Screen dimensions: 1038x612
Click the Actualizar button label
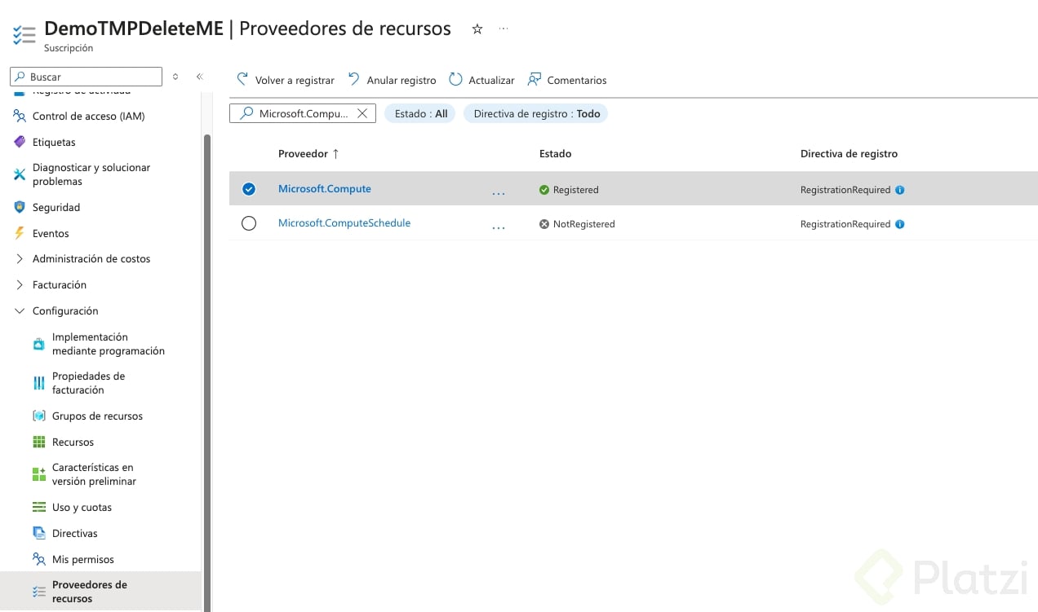(491, 80)
